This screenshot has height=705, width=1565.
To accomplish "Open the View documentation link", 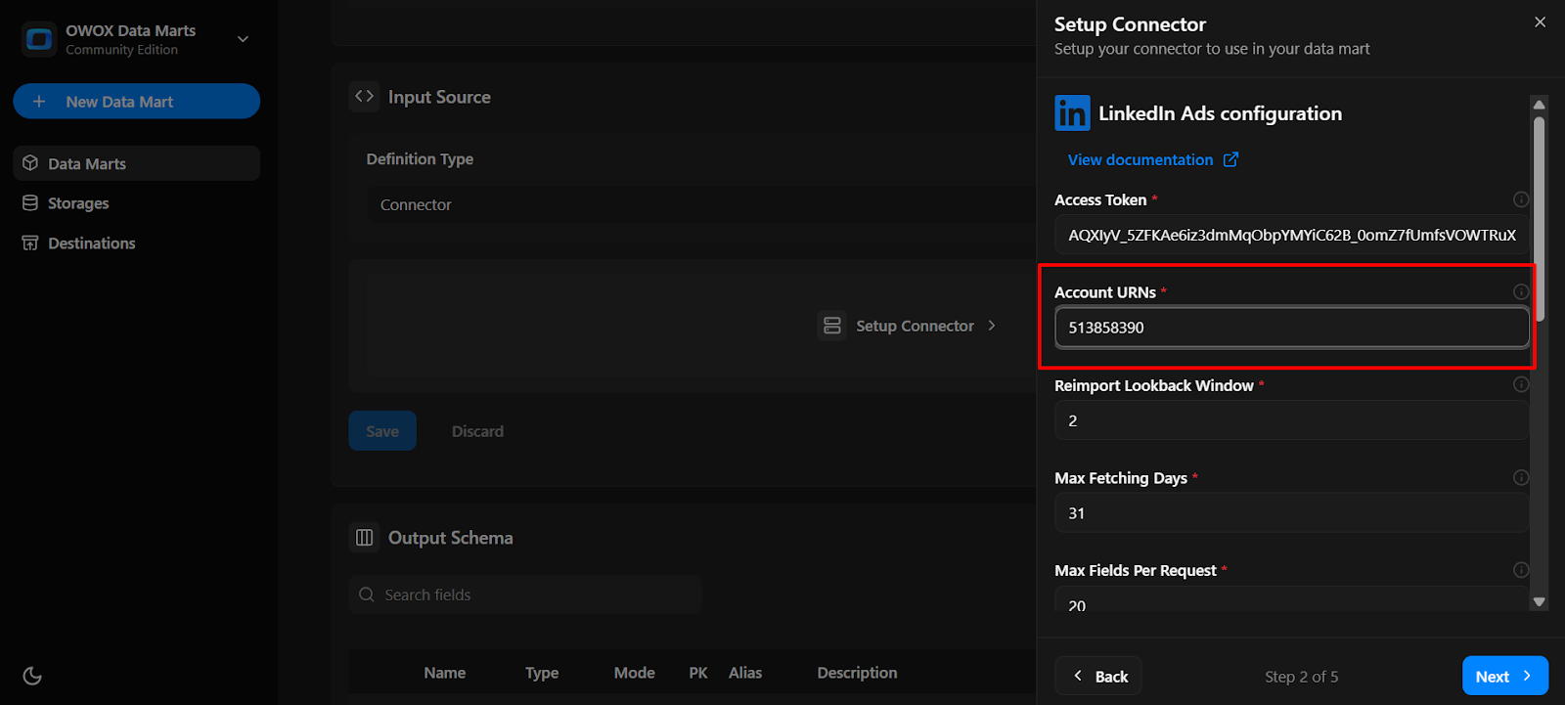I will pyautogui.click(x=1140, y=159).
